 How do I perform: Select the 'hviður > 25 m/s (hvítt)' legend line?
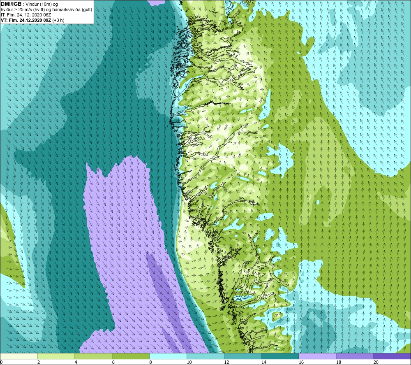(46, 10)
